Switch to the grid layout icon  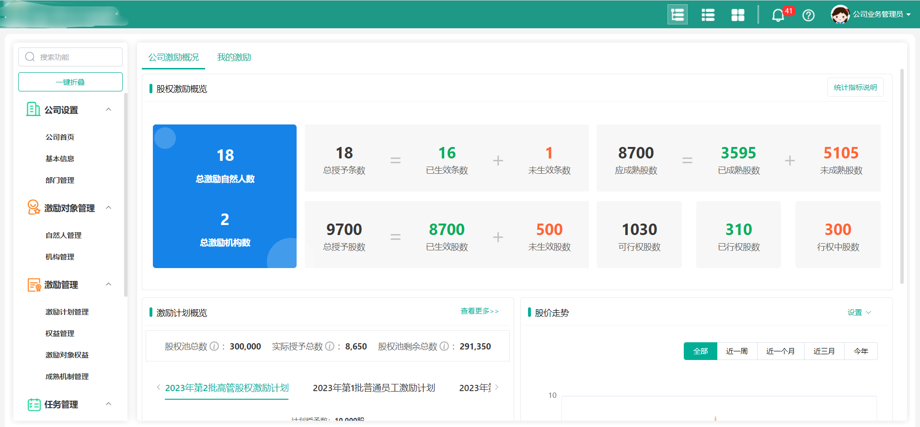(738, 15)
